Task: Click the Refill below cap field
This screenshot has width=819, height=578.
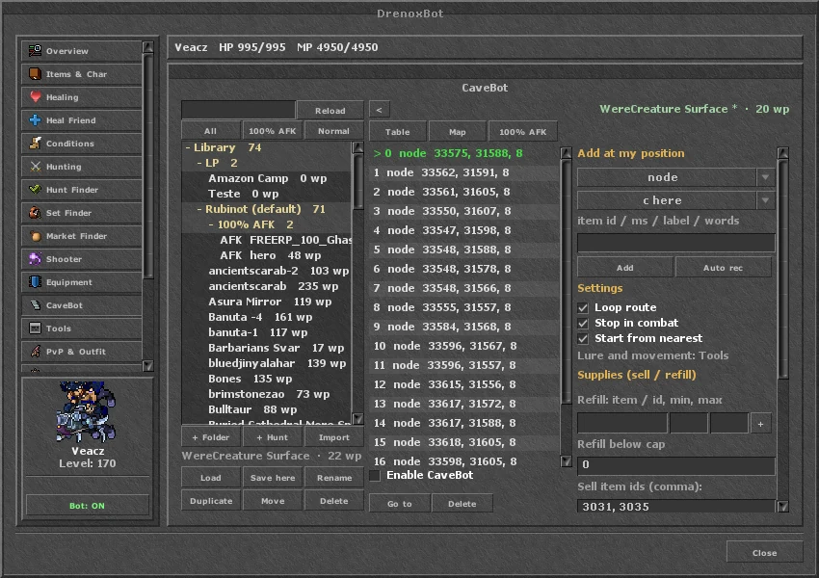Action: pyautogui.click(x=675, y=464)
